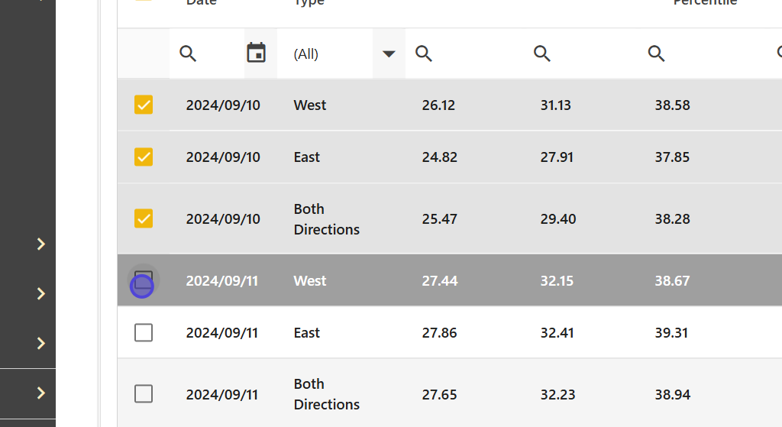This screenshot has width=782, height=427.
Task: Click the calendar icon in Date filter
Action: coord(257,53)
